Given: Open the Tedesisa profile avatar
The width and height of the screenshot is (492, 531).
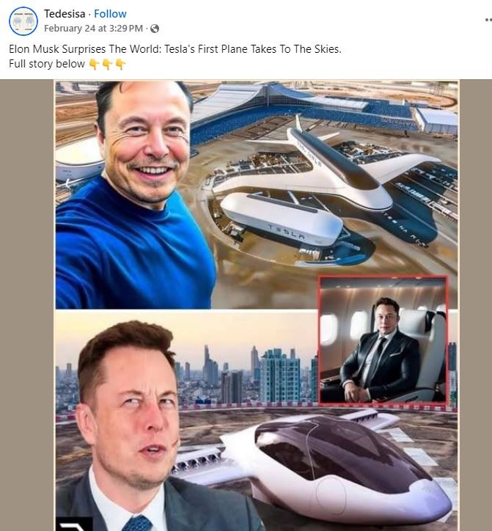Looking at the screenshot, I should click(x=23, y=21).
